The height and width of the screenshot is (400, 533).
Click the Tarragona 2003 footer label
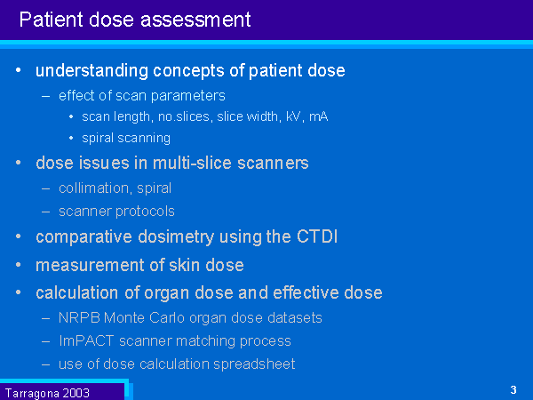tap(47, 392)
